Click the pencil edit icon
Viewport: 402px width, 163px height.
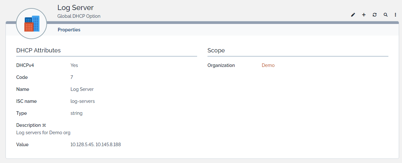[353, 15]
